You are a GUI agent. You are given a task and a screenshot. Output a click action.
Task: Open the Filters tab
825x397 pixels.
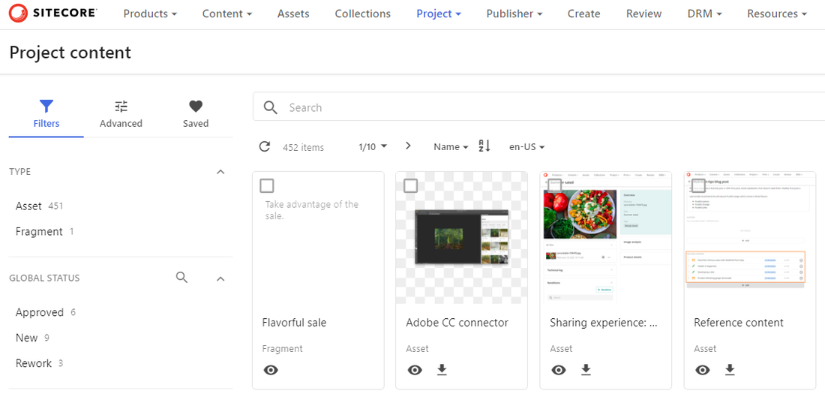[x=46, y=114]
